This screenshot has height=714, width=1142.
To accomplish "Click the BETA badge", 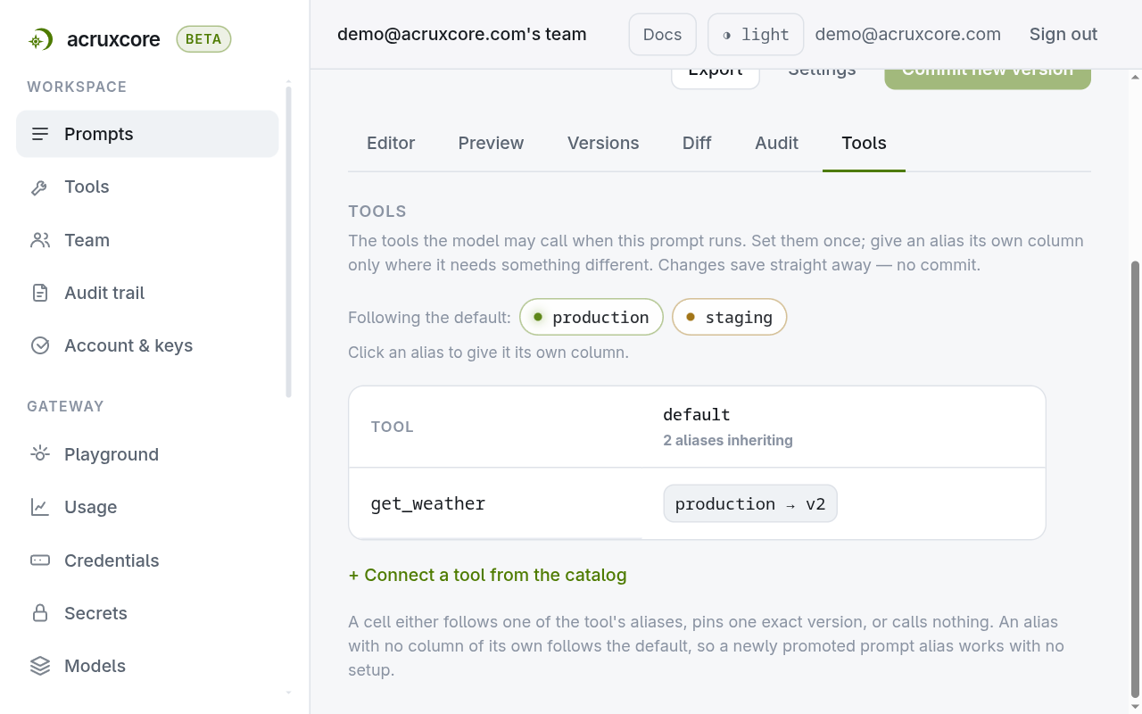I will [x=203, y=39].
